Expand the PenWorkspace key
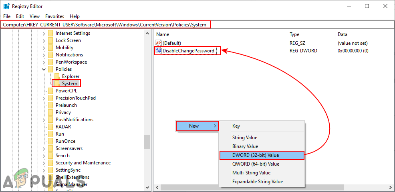This screenshot has height=192, width=395. click(44, 62)
